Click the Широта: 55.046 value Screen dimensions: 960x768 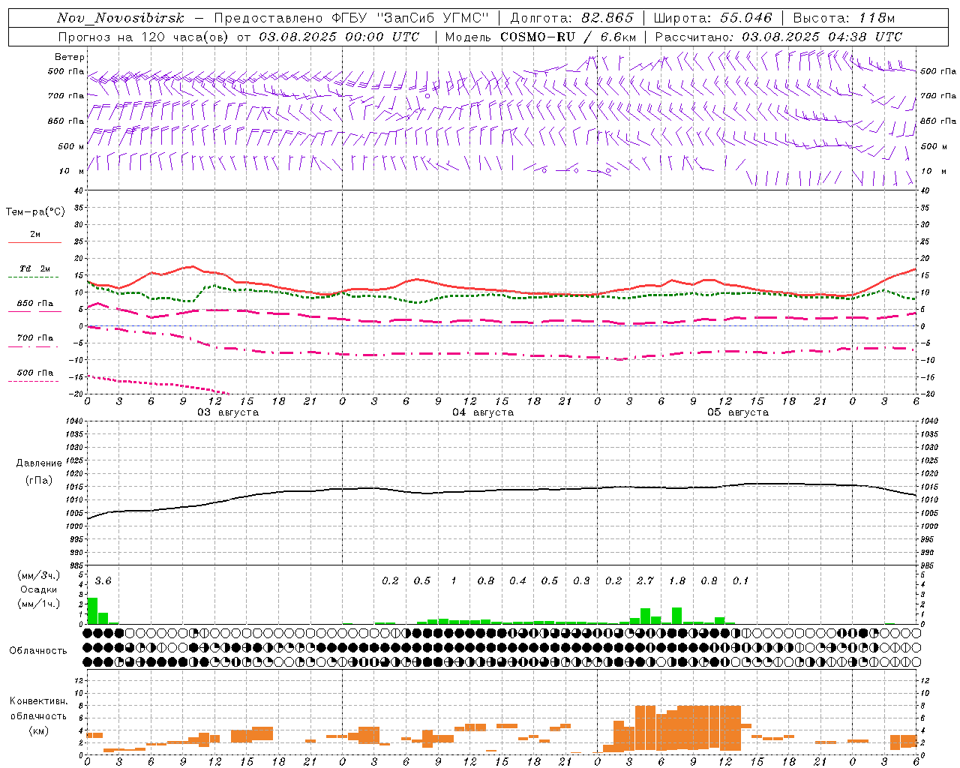coord(712,18)
